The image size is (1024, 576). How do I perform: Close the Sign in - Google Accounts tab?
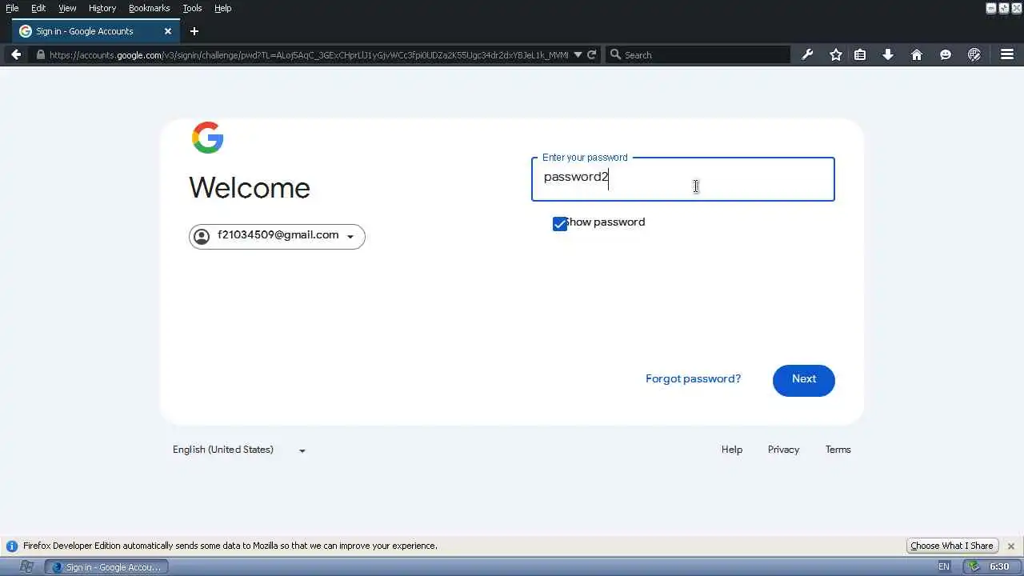coord(168,31)
